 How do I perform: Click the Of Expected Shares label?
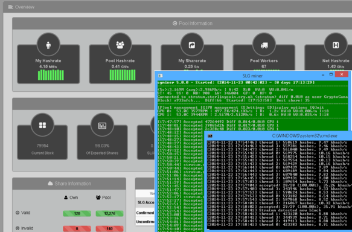[102, 153]
